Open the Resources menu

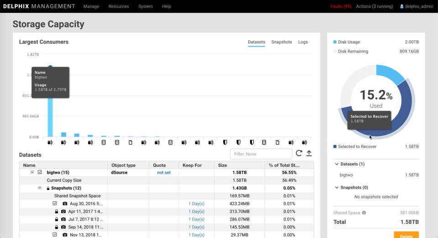click(119, 6)
